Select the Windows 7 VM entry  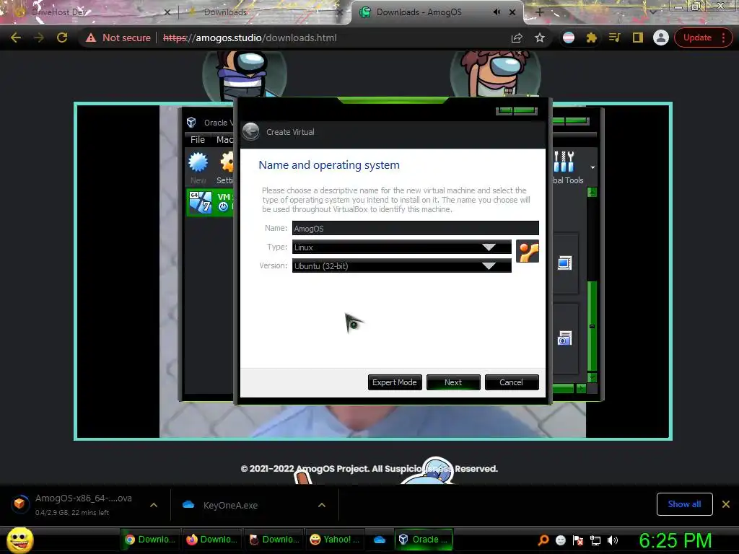click(210, 202)
